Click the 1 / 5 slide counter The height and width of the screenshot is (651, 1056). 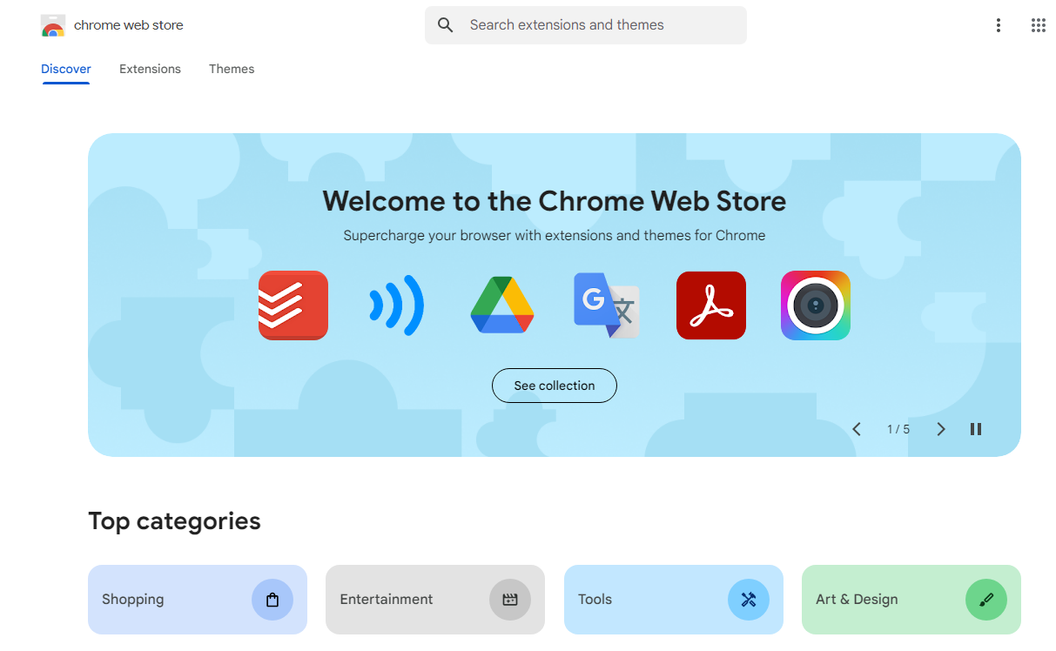click(898, 429)
